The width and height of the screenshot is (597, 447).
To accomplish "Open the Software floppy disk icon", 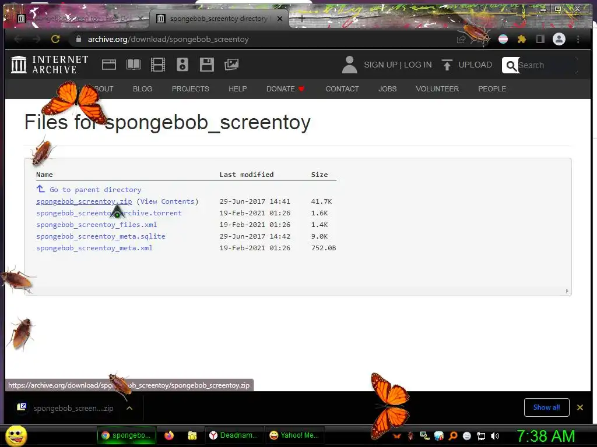I will tap(207, 65).
